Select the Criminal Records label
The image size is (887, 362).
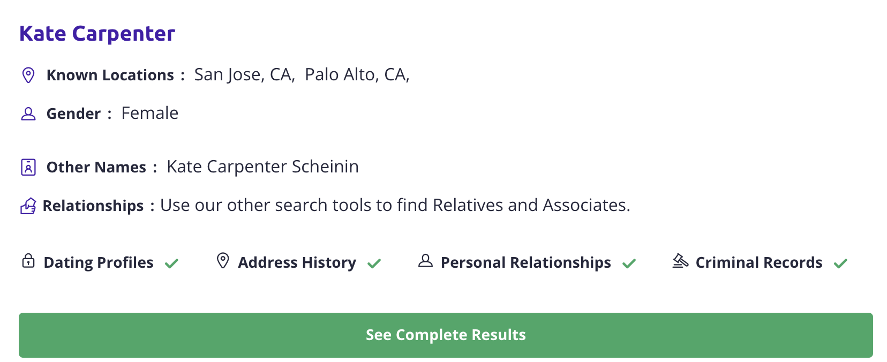click(758, 262)
